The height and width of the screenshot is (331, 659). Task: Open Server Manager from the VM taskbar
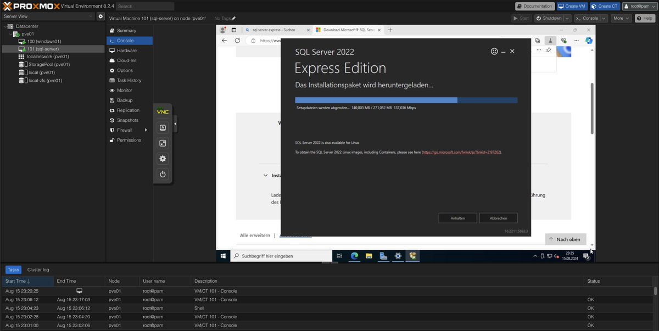click(383, 256)
